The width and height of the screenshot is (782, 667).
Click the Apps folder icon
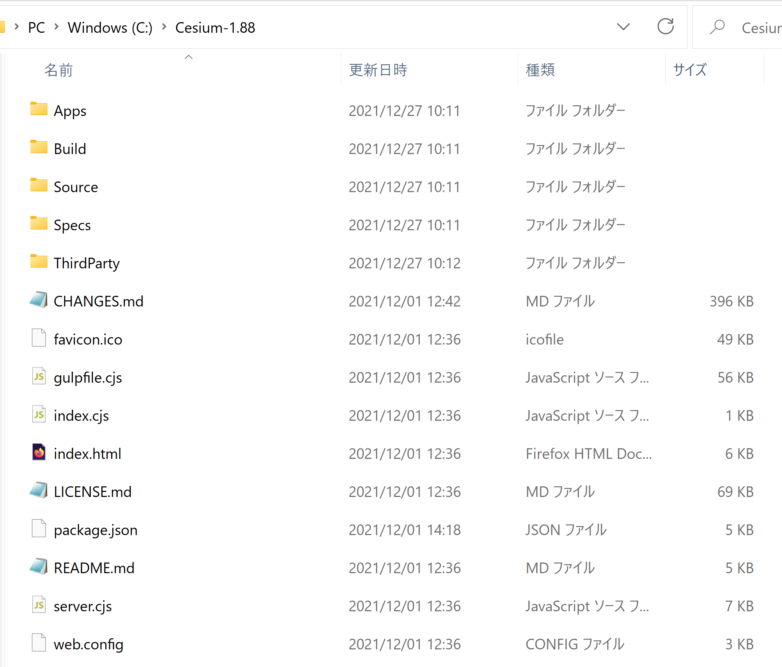[39, 109]
